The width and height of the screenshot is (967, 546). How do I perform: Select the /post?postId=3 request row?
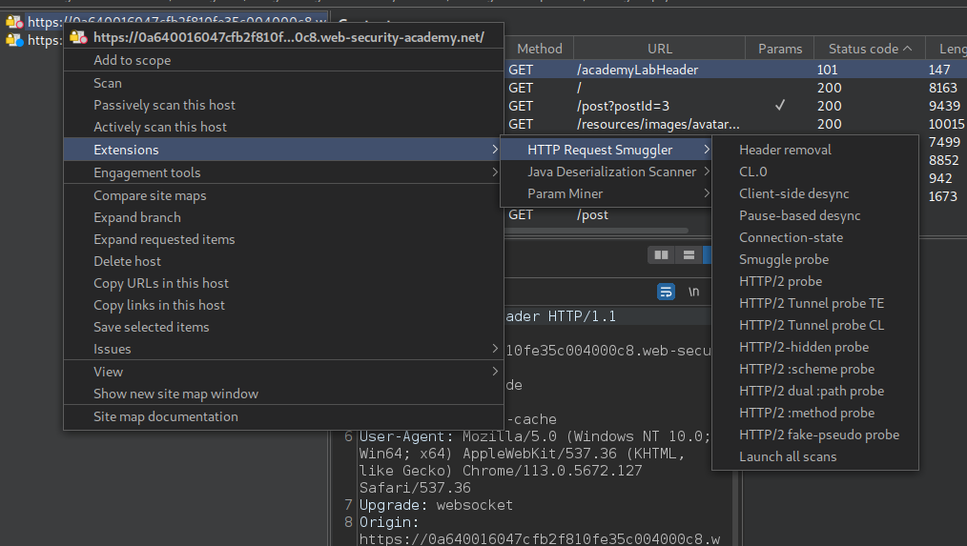pos(735,106)
